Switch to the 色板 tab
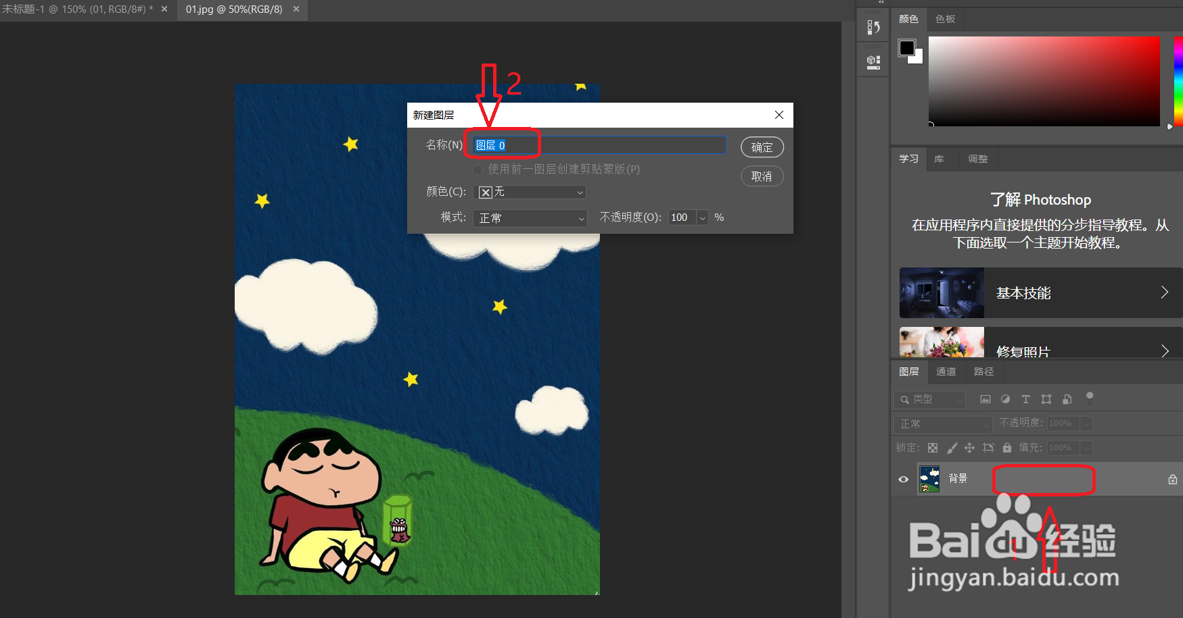This screenshot has height=618, width=1183. click(x=945, y=19)
